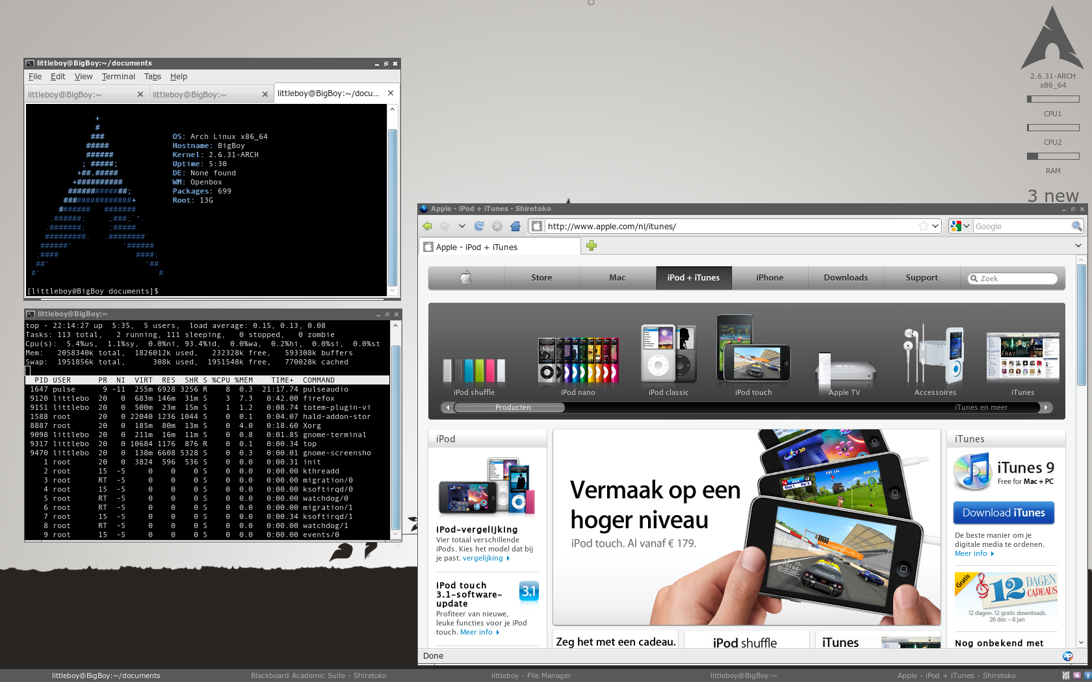Image resolution: width=1092 pixels, height=682 pixels.
Task: Open iPhone in Apple navigation bar
Action: tap(770, 278)
